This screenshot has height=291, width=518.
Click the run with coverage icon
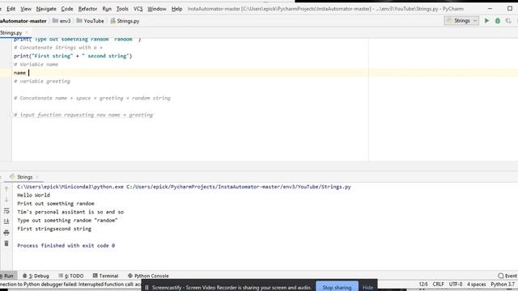[508, 21]
